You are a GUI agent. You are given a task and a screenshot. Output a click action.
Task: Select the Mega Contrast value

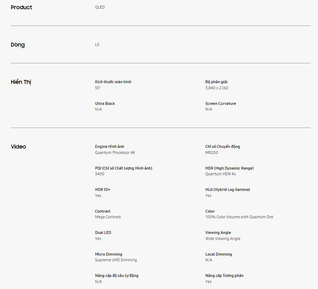tap(108, 217)
